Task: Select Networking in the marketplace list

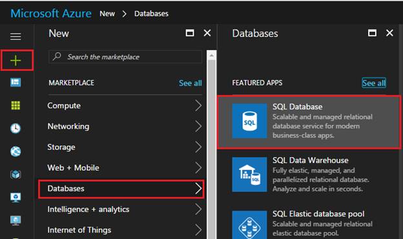Action: point(68,126)
